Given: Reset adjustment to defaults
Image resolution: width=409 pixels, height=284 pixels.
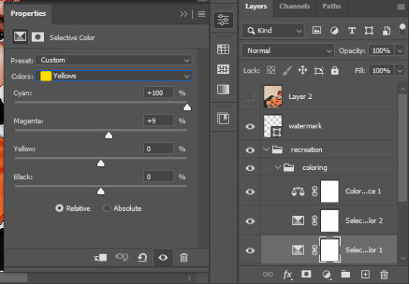Looking at the screenshot, I should click(x=142, y=258).
